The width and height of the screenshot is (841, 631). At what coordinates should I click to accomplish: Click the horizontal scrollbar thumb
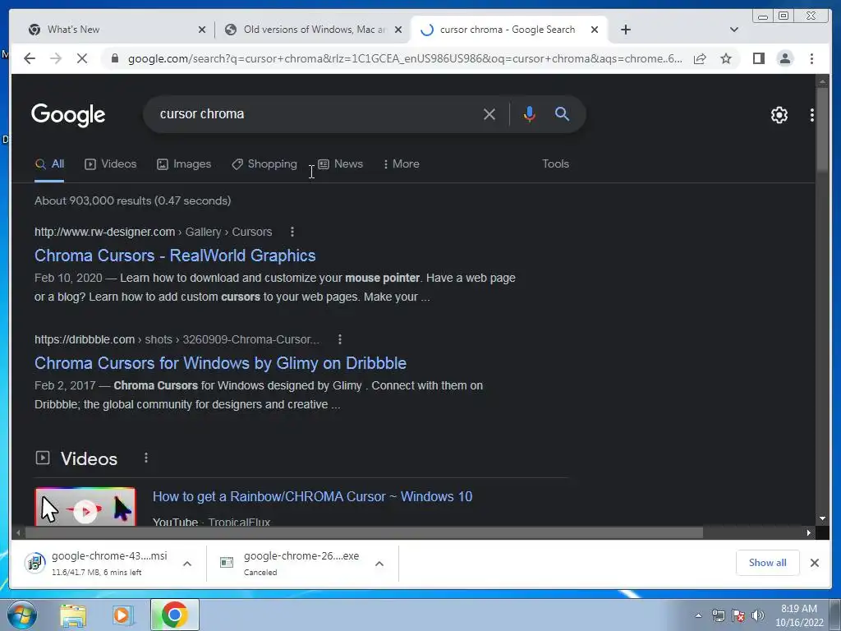click(364, 532)
